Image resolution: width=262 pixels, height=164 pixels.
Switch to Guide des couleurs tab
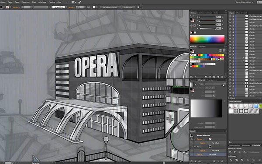[205, 13]
